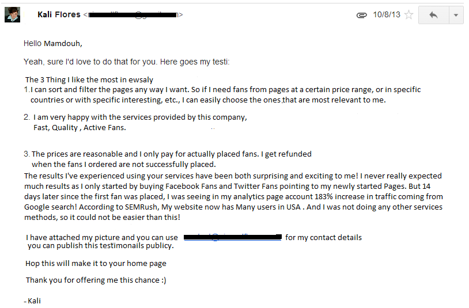Click point 3 about reasonable prices

pos(171,154)
